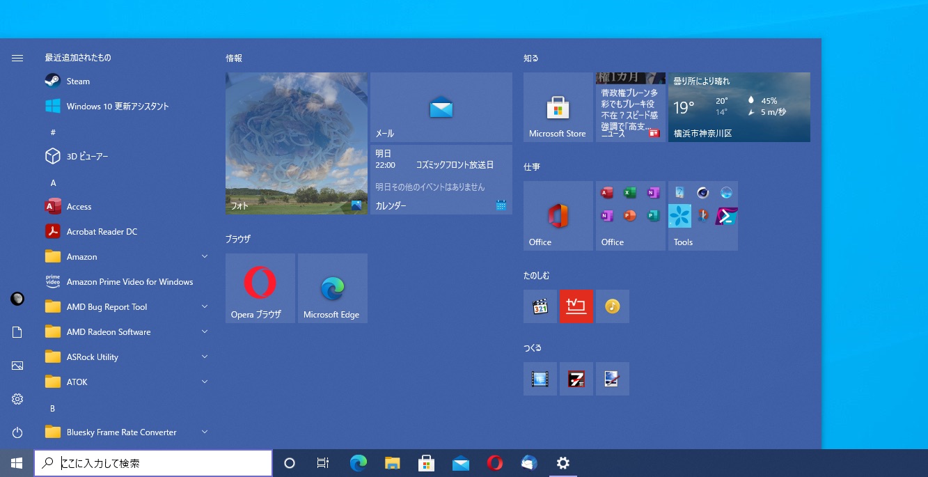Click the '#' letter index header
The height and width of the screenshot is (477, 928).
point(53,132)
